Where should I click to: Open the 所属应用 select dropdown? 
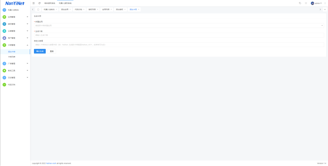click(179, 25)
